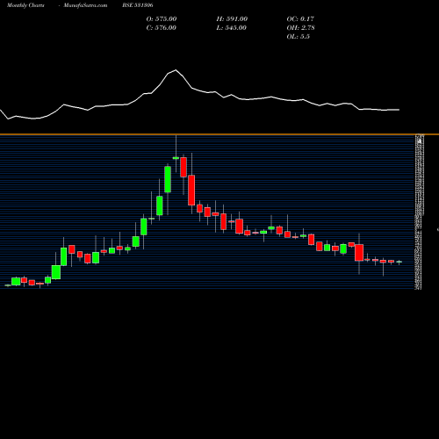The height and width of the screenshot is (439, 439).
Task: Select the open value 'O: 575.00'
Action: pyautogui.click(x=162, y=18)
